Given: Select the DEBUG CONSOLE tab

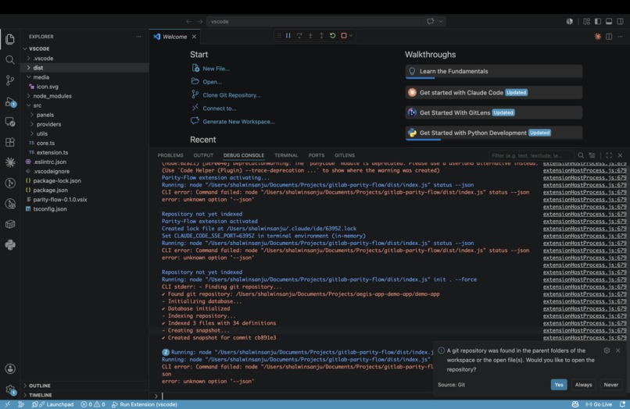Looking at the screenshot, I should tap(244, 155).
